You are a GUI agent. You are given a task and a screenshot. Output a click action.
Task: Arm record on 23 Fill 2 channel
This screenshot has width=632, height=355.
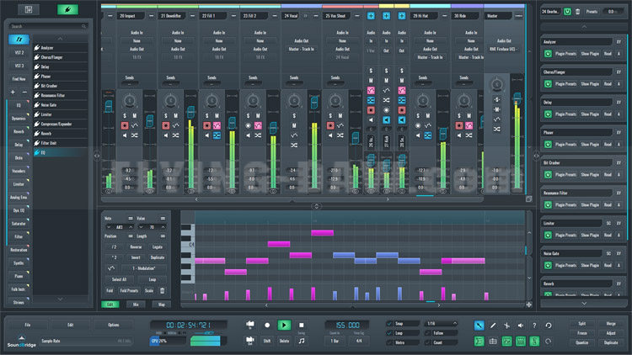click(x=249, y=125)
